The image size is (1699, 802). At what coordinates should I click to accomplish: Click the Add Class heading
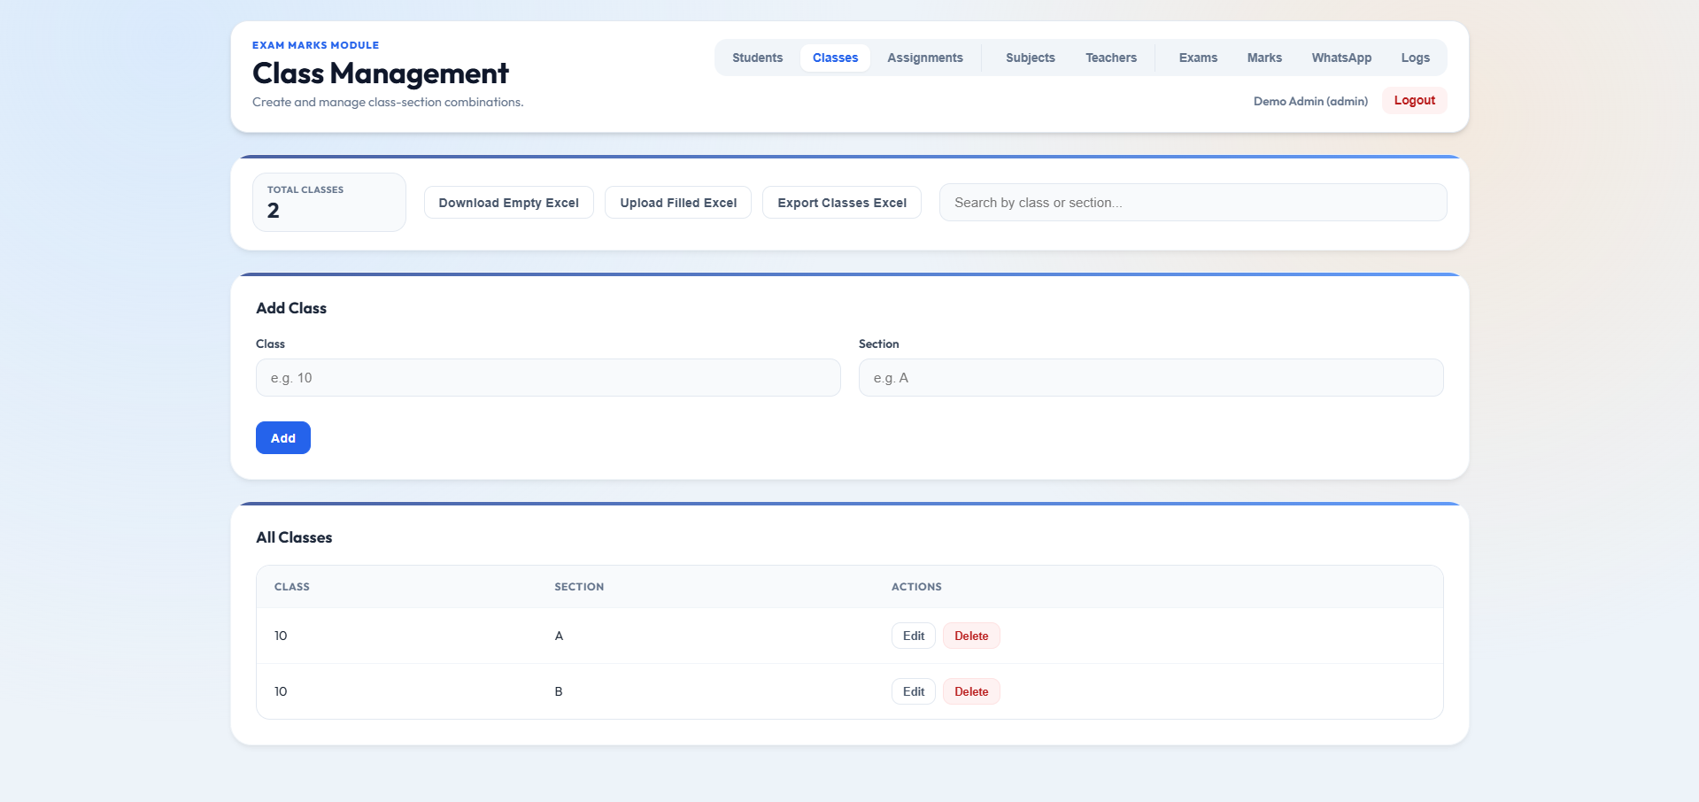[x=291, y=308]
